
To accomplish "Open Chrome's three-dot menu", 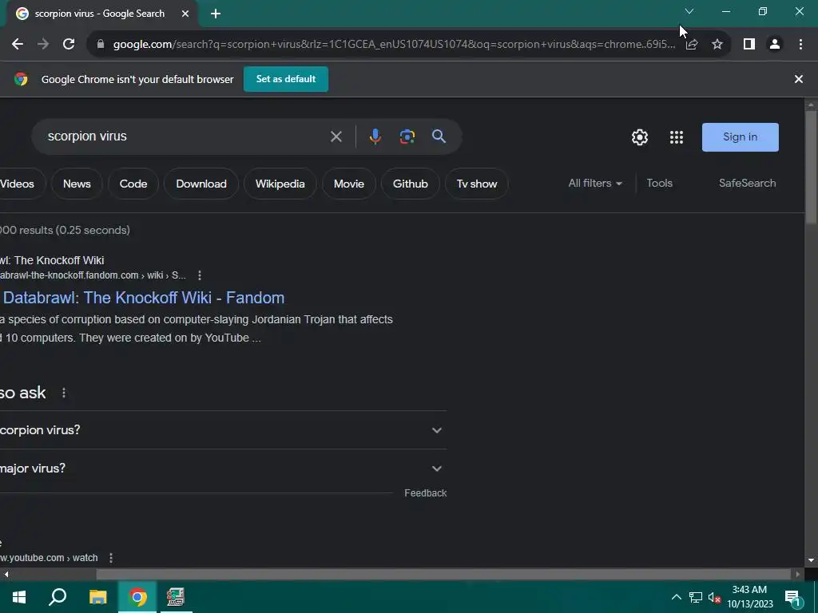I will pos(800,45).
